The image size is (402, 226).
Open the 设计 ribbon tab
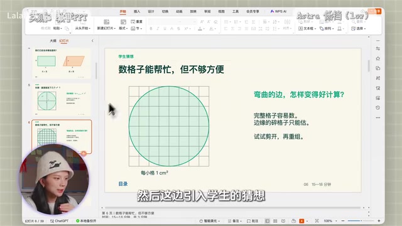[151, 11]
